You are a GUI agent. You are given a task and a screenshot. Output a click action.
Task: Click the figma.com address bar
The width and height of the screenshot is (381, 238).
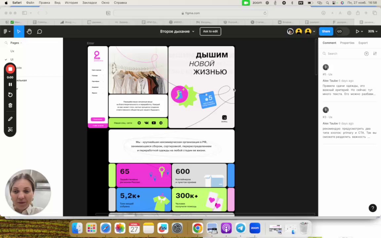pos(190,13)
